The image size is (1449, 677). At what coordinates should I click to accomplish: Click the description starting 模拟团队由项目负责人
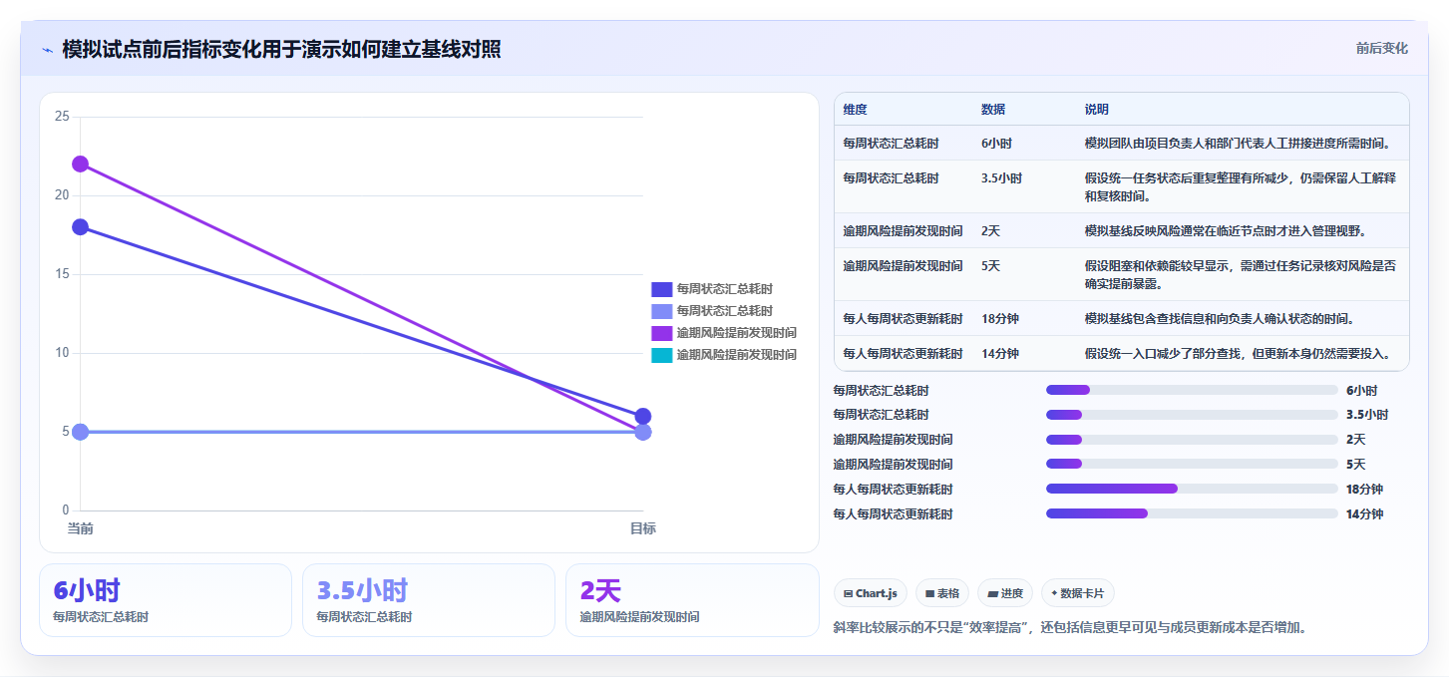point(1238,144)
